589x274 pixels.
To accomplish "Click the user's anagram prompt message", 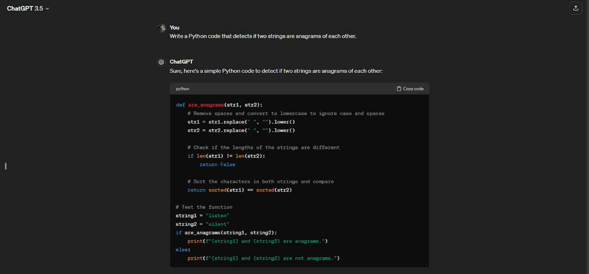I will (x=263, y=36).
